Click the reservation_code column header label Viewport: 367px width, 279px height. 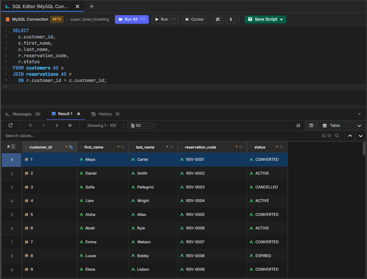coord(200,147)
